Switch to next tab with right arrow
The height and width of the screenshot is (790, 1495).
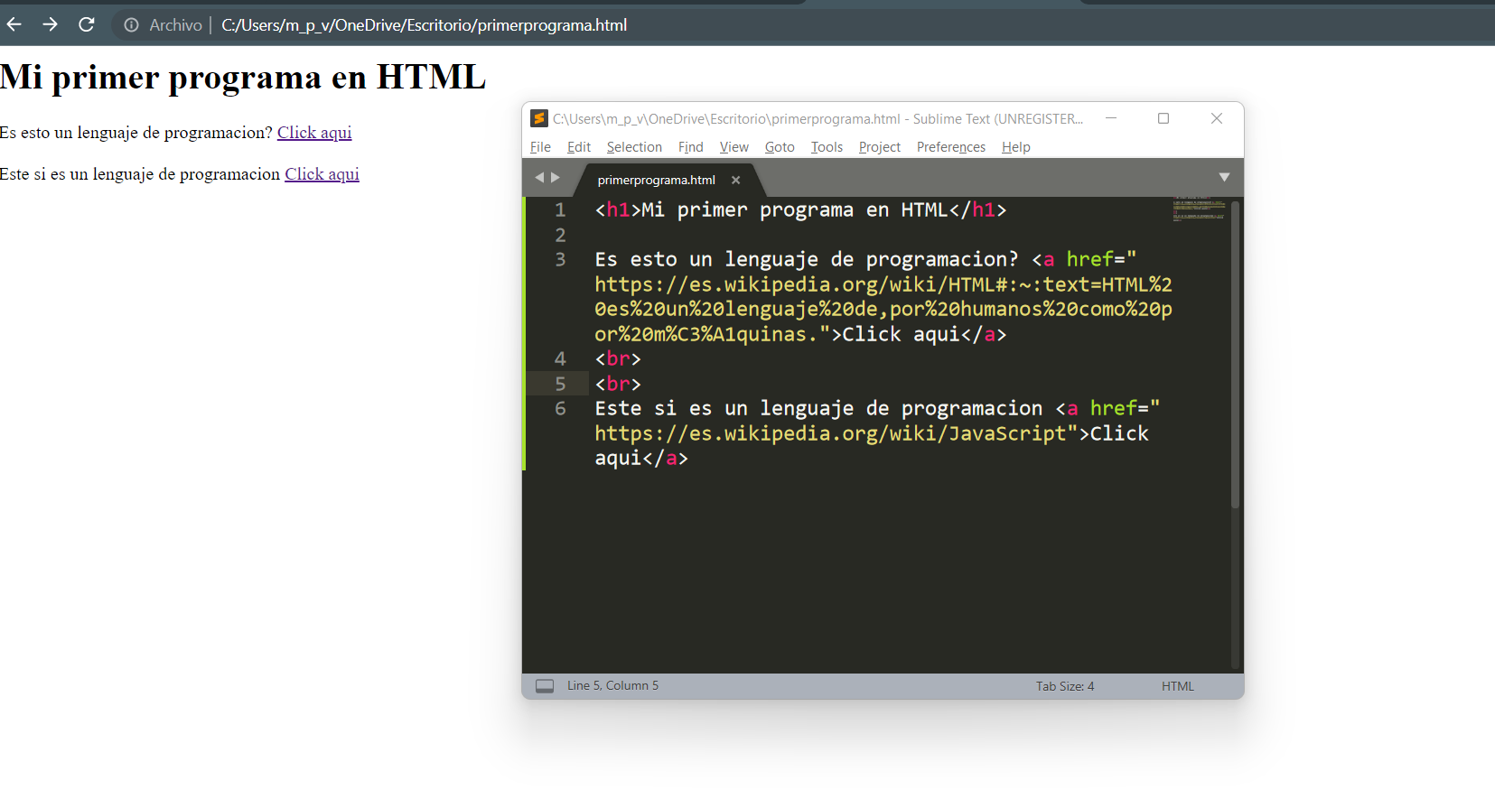pyautogui.click(x=556, y=178)
